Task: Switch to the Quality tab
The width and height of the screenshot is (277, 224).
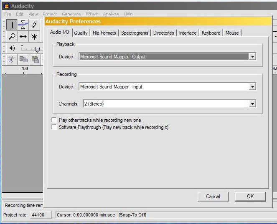Action: 81,33
